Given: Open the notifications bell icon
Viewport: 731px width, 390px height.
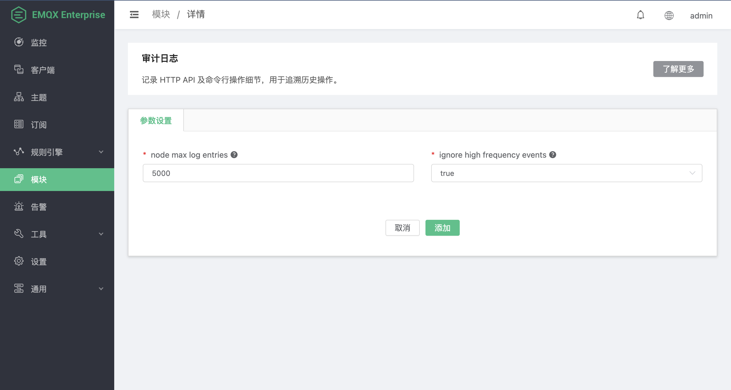Looking at the screenshot, I should click(x=640, y=15).
